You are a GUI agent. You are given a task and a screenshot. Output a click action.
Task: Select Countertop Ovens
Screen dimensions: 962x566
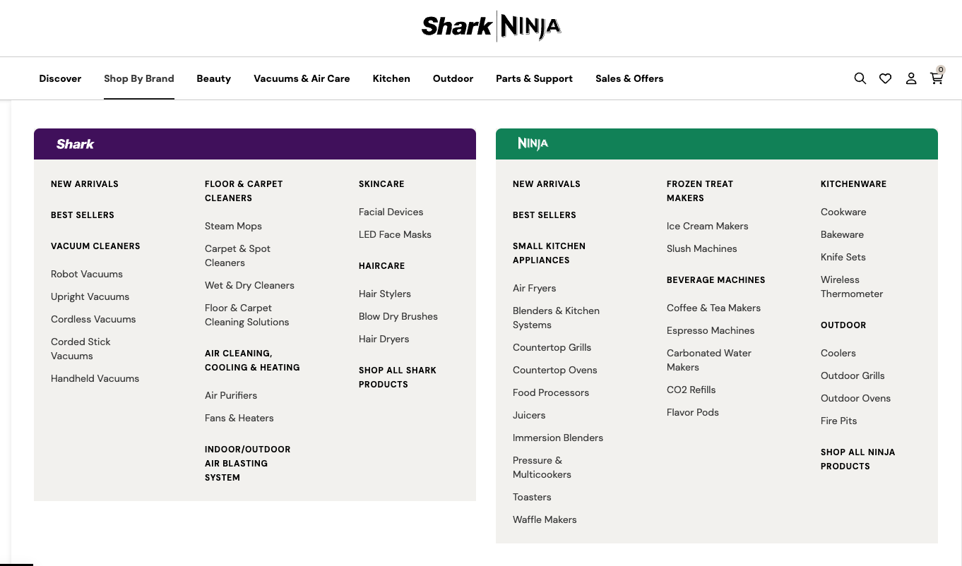coord(554,370)
